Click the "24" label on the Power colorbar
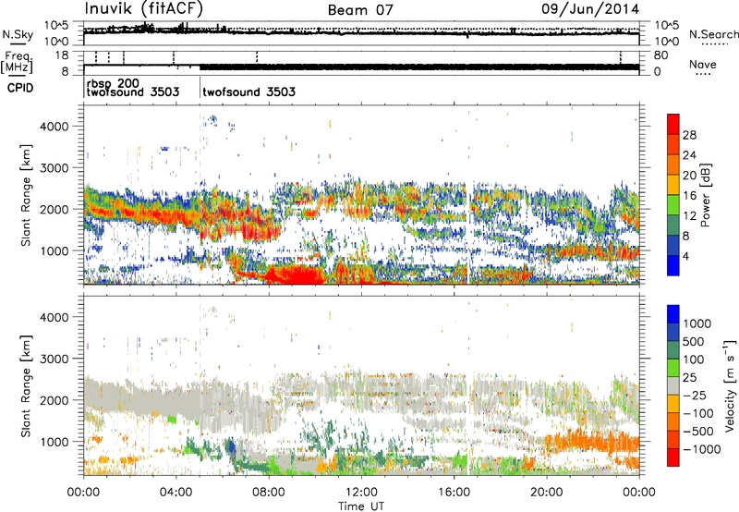Screen dimensions: 739x512 (689, 155)
